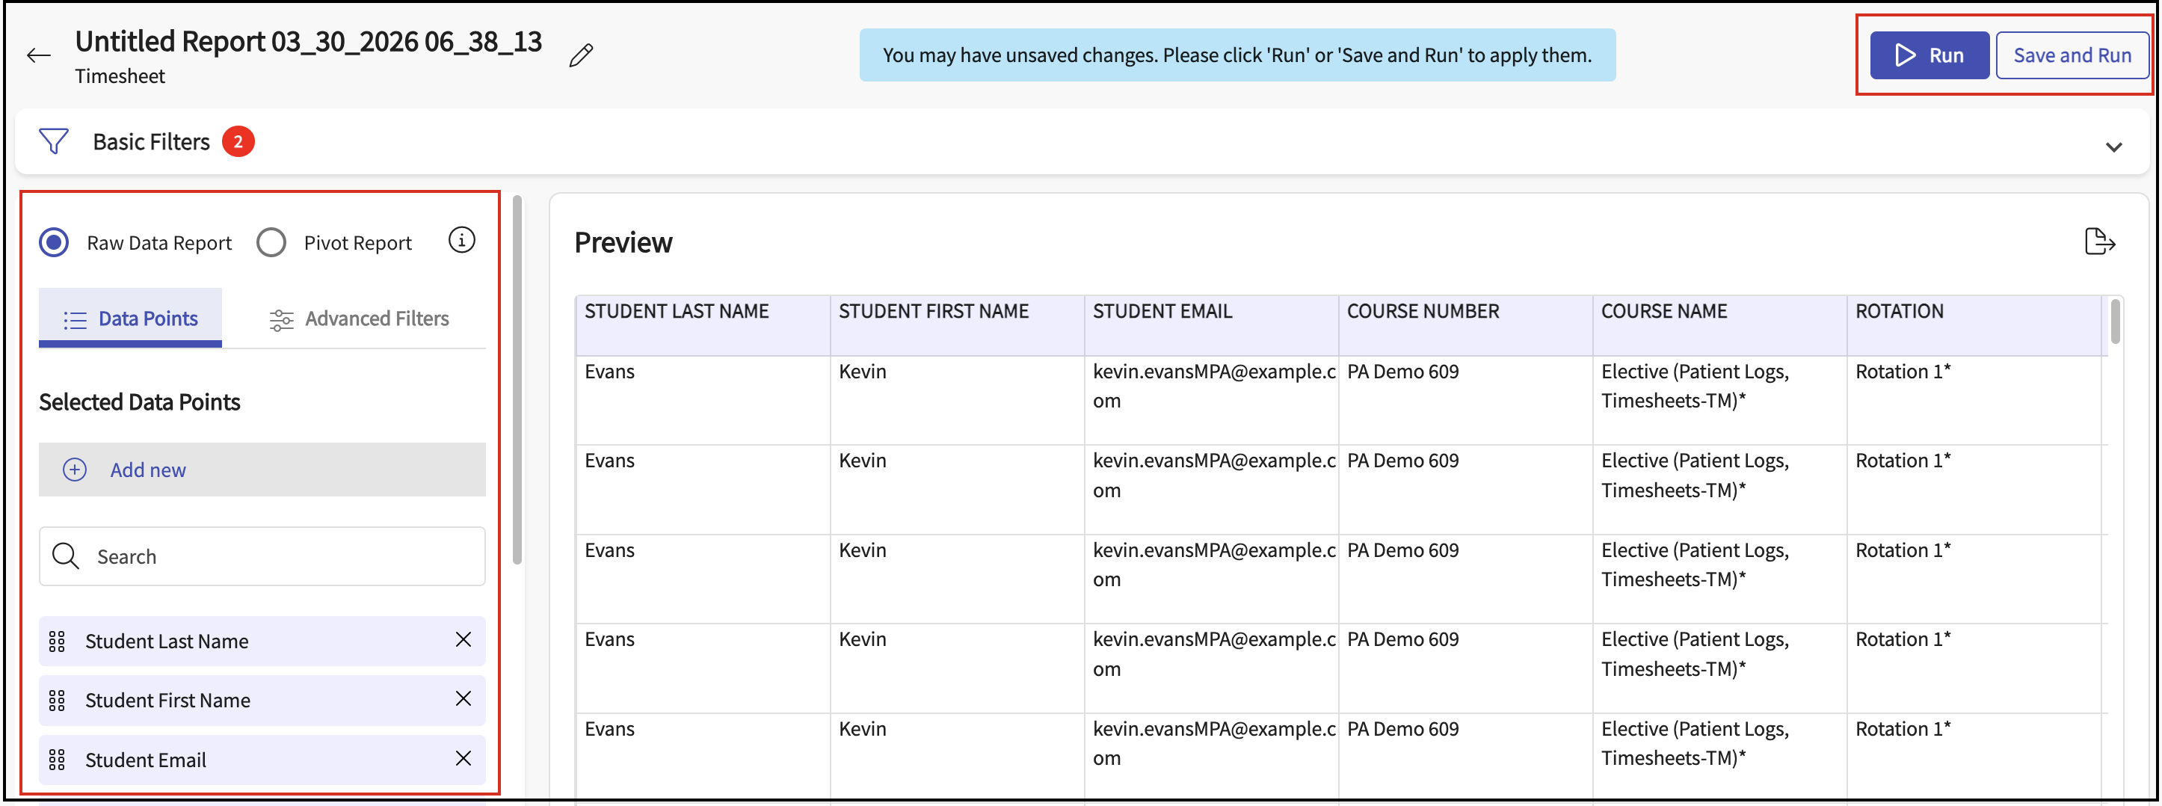Image resolution: width=2162 pixels, height=806 pixels.
Task: Click the Run button
Action: click(1929, 55)
